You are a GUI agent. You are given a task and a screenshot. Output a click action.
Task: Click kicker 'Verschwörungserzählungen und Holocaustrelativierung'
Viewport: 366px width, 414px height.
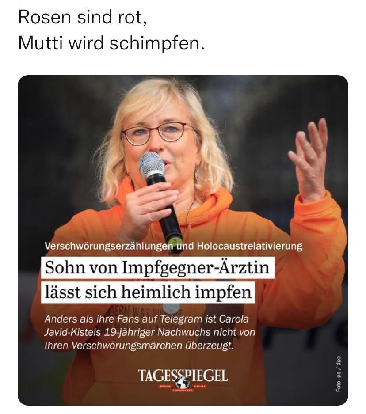(173, 247)
